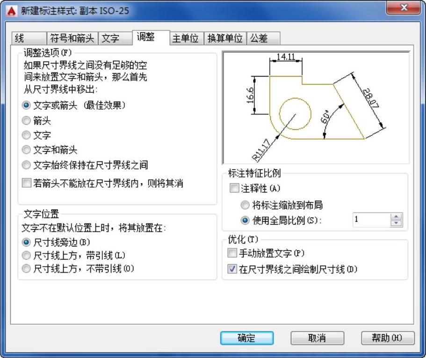Select 文字始终保持在尺寸界线之间 option
426x358 pixels.
pos(26,165)
